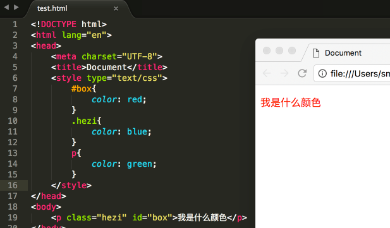Image resolution: width=390 pixels, height=228 pixels.
Task: Go to previous tab with left arrow
Action: click(6, 8)
